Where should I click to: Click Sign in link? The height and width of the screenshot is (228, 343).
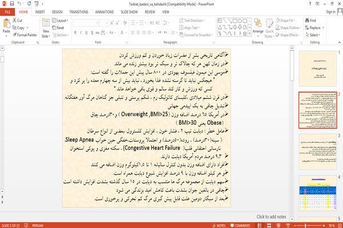pyautogui.click(x=330, y=12)
